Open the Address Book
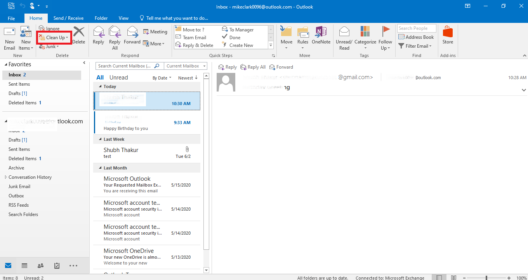Viewport: 528px width, 280px height. (416, 37)
